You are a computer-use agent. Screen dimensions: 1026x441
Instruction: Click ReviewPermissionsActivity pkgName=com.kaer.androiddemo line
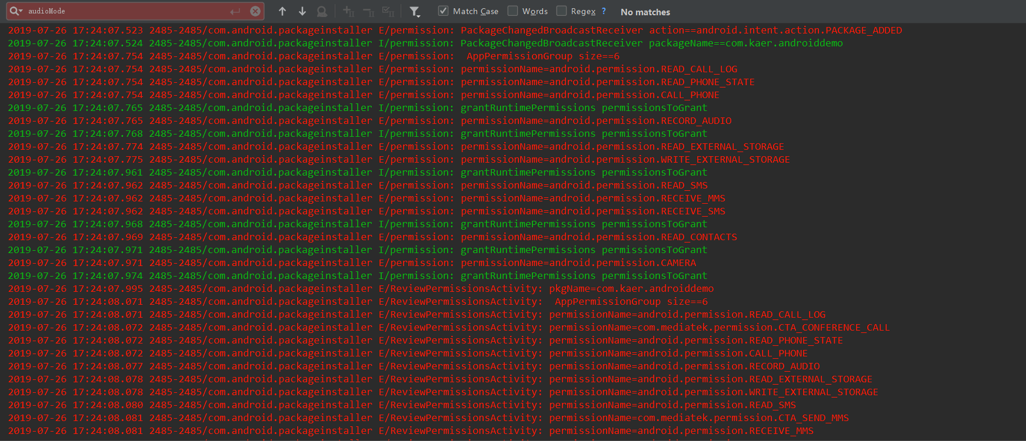coord(361,288)
